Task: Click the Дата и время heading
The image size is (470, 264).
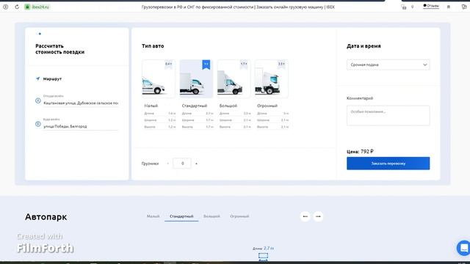Action: click(364, 46)
